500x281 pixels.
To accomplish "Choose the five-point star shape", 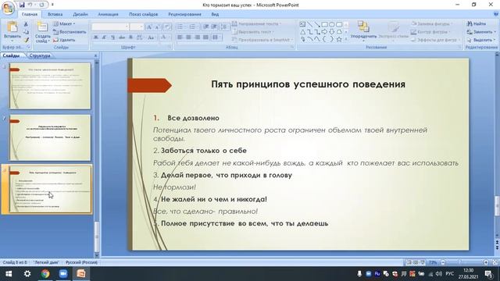I will (x=339, y=39).
